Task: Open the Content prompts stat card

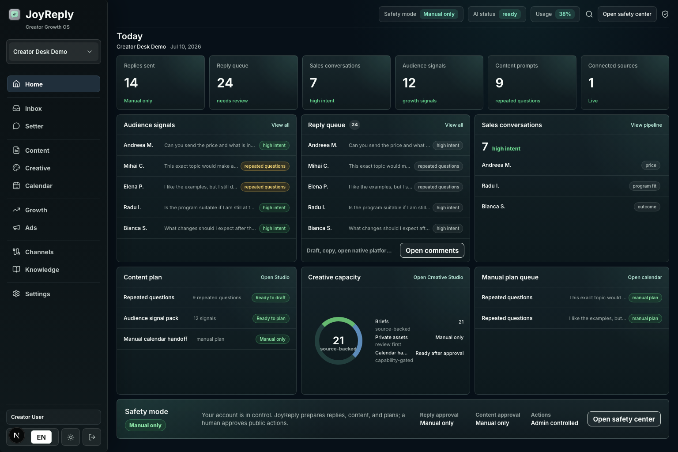Action: click(532, 83)
